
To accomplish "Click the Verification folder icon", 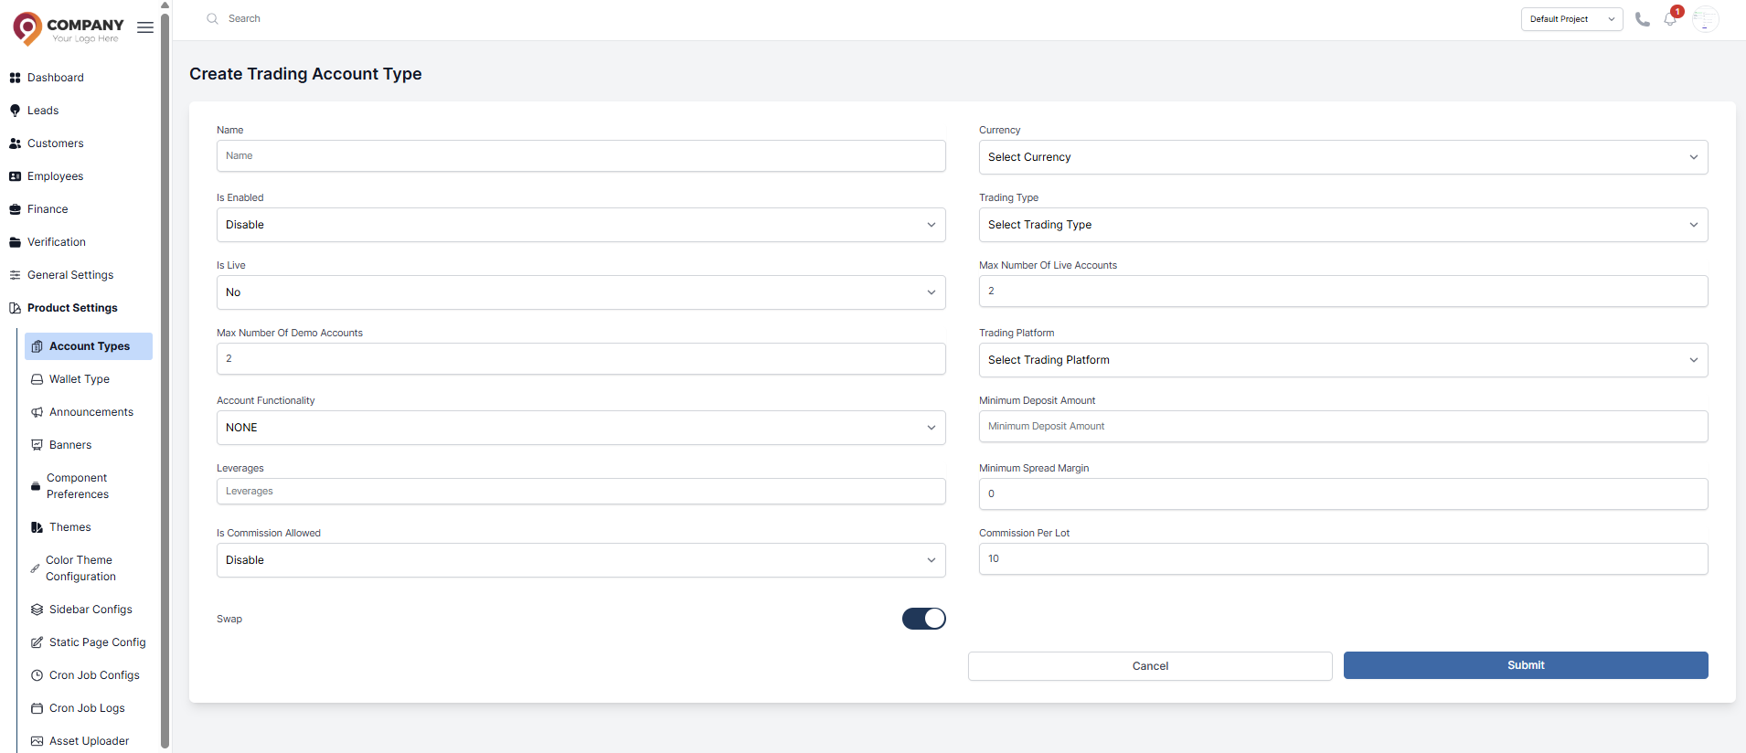I will point(15,242).
